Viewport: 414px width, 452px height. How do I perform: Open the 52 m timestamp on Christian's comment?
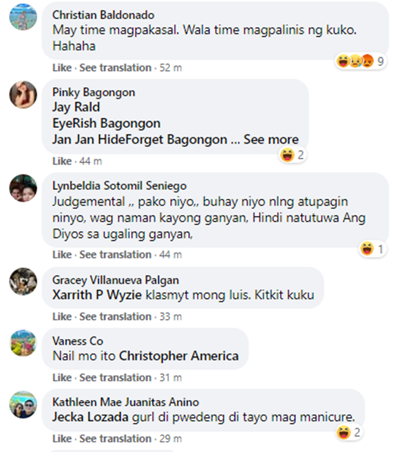pos(171,68)
